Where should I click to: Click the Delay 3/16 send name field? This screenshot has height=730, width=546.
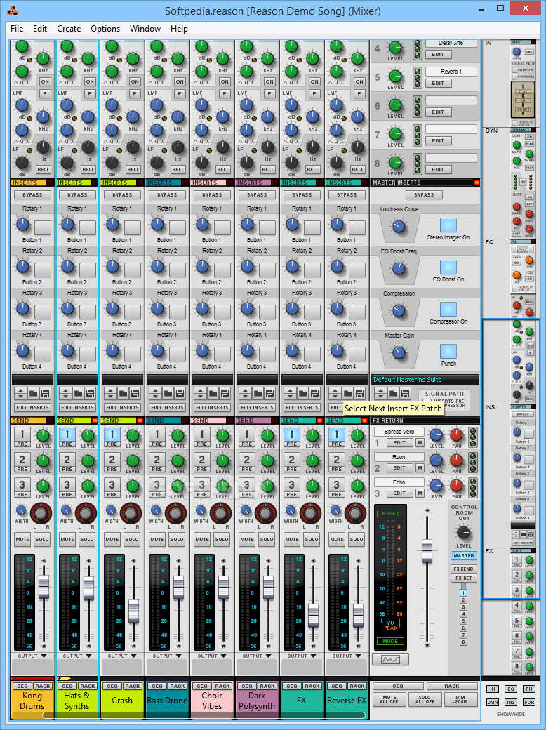pyautogui.click(x=451, y=44)
